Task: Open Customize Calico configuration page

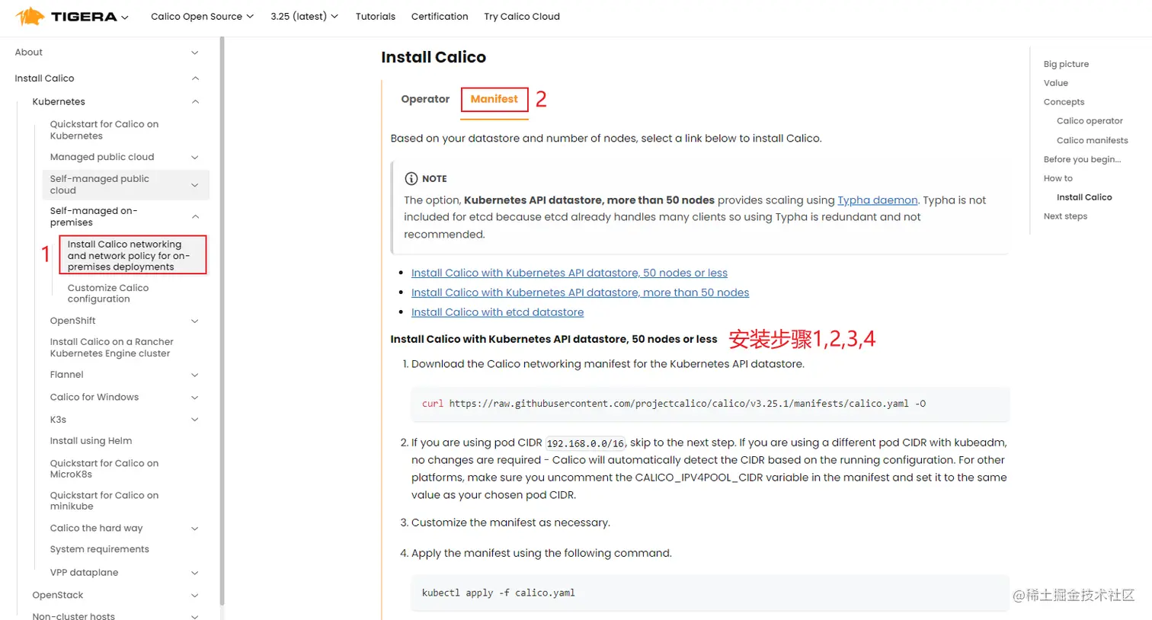Action: point(108,293)
